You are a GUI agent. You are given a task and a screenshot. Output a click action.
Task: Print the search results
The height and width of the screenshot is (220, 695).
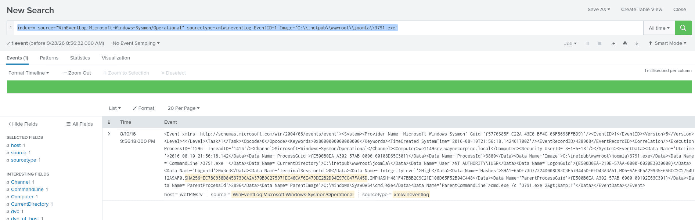(x=625, y=43)
